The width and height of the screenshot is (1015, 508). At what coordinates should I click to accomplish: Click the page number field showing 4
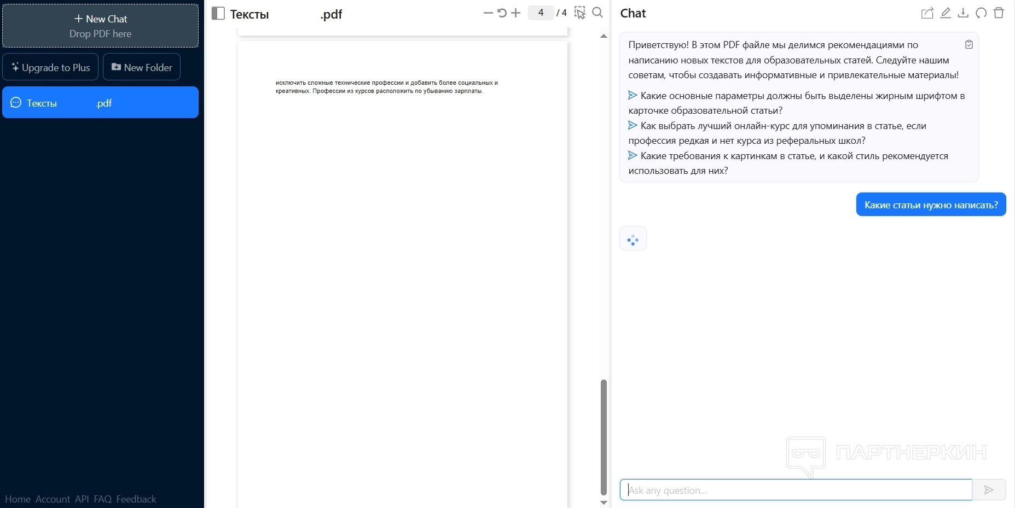coord(541,13)
